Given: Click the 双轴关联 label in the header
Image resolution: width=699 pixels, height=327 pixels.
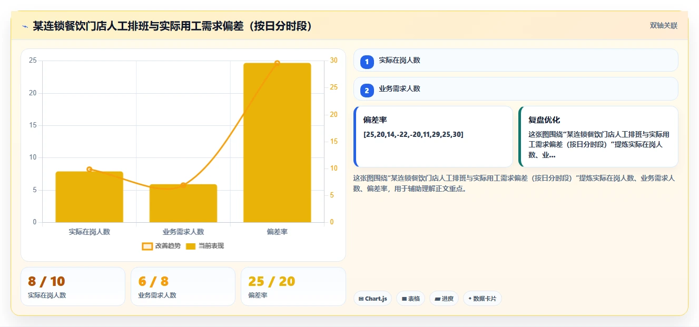Looking at the screenshot, I should coord(663,25).
